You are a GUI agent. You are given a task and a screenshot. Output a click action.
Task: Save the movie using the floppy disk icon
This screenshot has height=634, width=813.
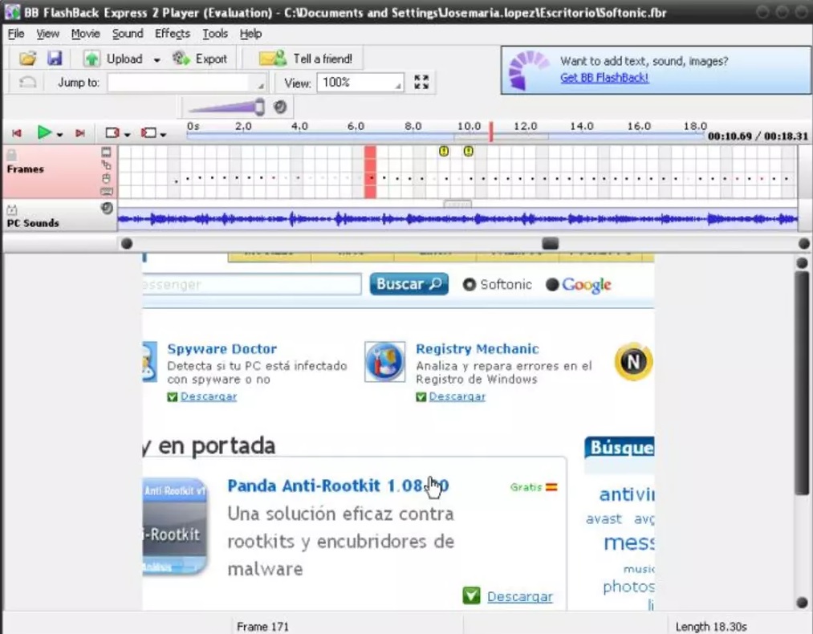click(55, 59)
